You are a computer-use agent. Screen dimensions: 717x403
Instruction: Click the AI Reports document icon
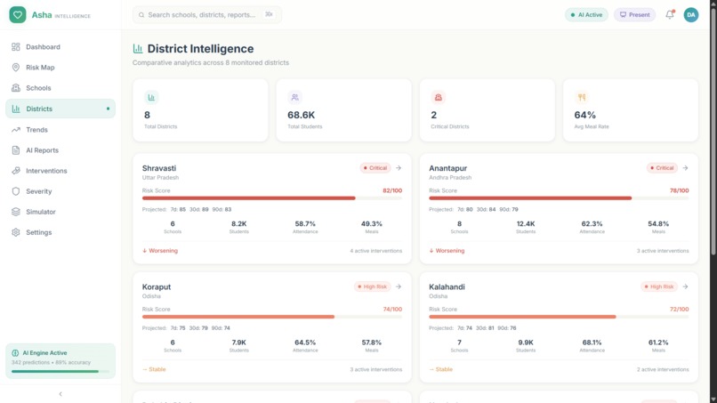[15, 150]
